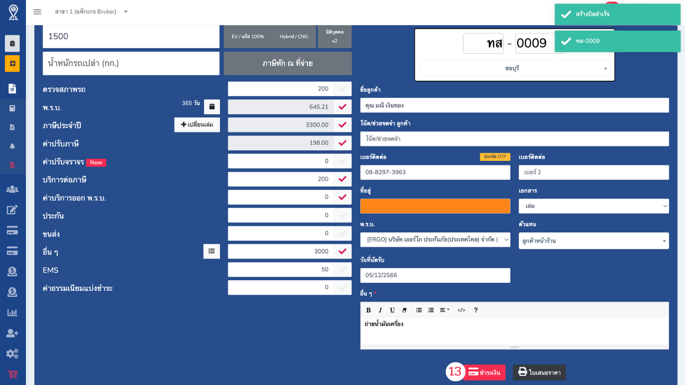
Task: Open the users group sidebar icon
Action: point(13,189)
